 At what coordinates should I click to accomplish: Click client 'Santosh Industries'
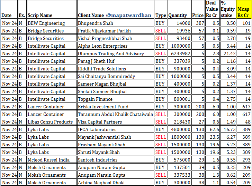(x=116, y=160)
